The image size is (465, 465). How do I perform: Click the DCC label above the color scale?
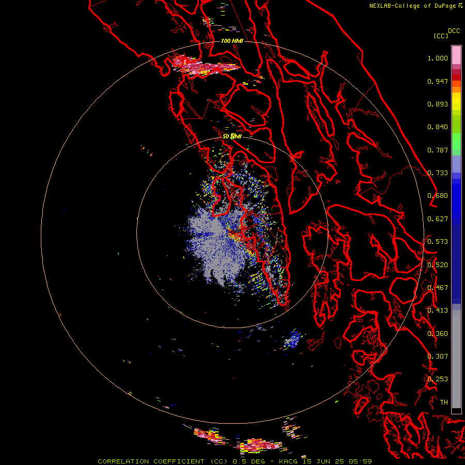[x=454, y=31]
